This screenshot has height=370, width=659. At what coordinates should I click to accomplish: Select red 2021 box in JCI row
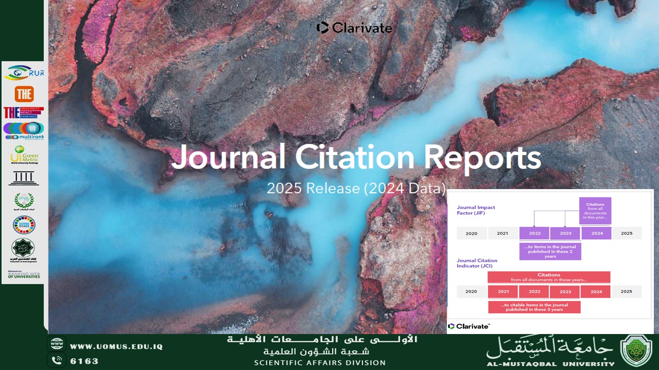click(x=503, y=292)
